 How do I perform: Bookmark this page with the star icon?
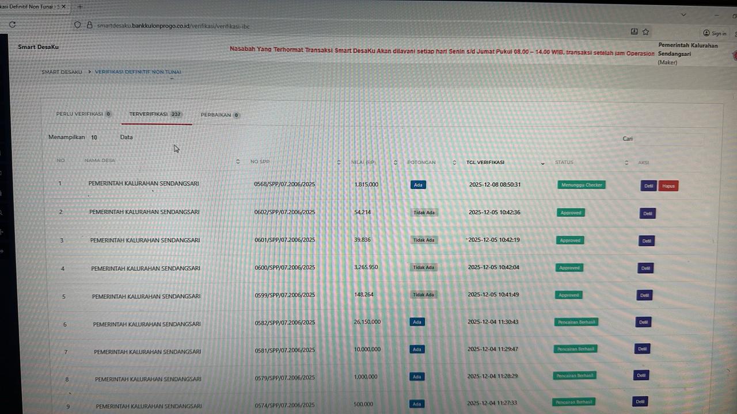point(645,32)
